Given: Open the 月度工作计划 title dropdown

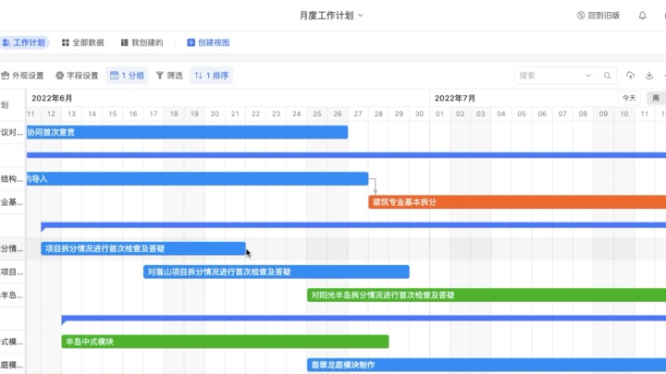Looking at the screenshot, I should tap(331, 16).
